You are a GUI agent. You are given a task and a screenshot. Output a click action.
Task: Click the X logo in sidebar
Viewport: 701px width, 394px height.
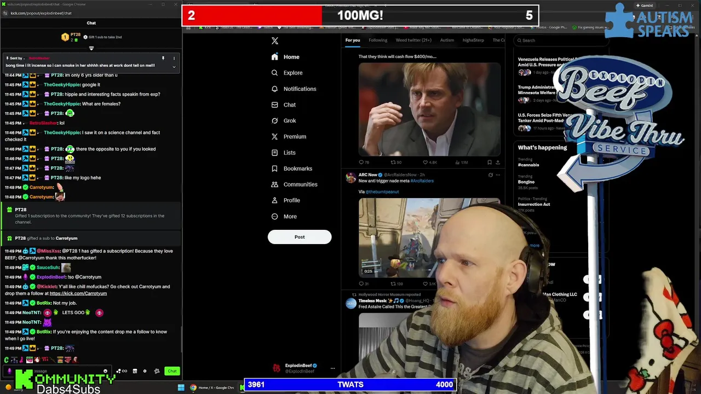click(275, 40)
